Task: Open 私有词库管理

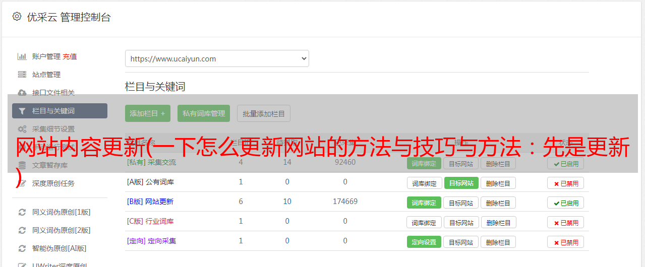Action: click(204, 113)
